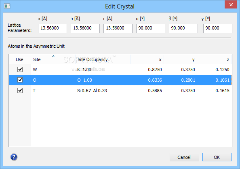240x169 pixels.
Task: Disable the Use checkbox for site T
Action: pos(20,91)
